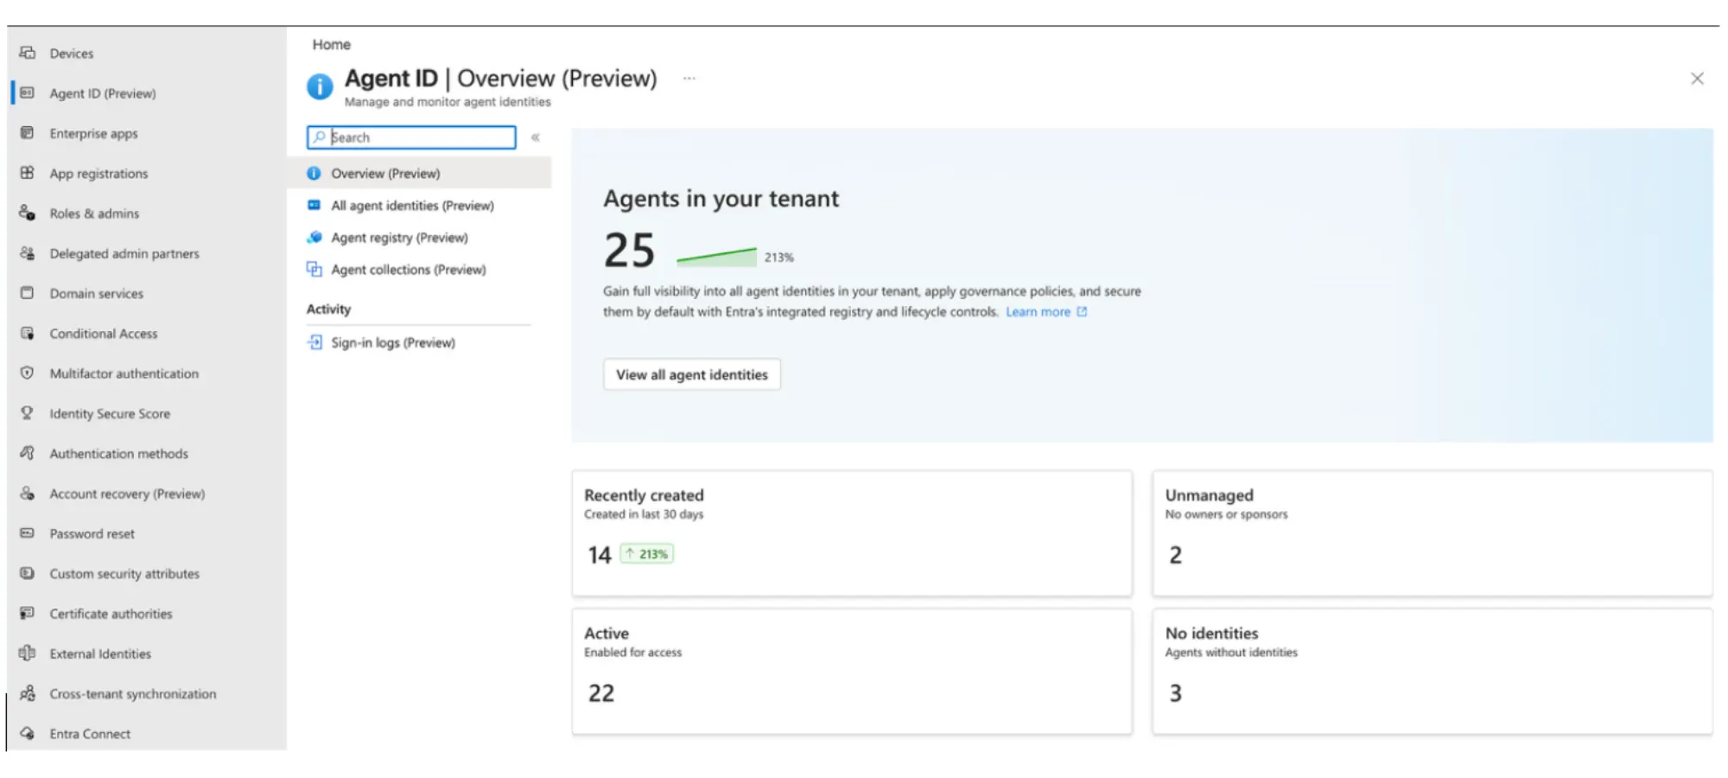Click the App registrations grid icon
This screenshot has width=1728, height=778.
pyautogui.click(x=28, y=173)
